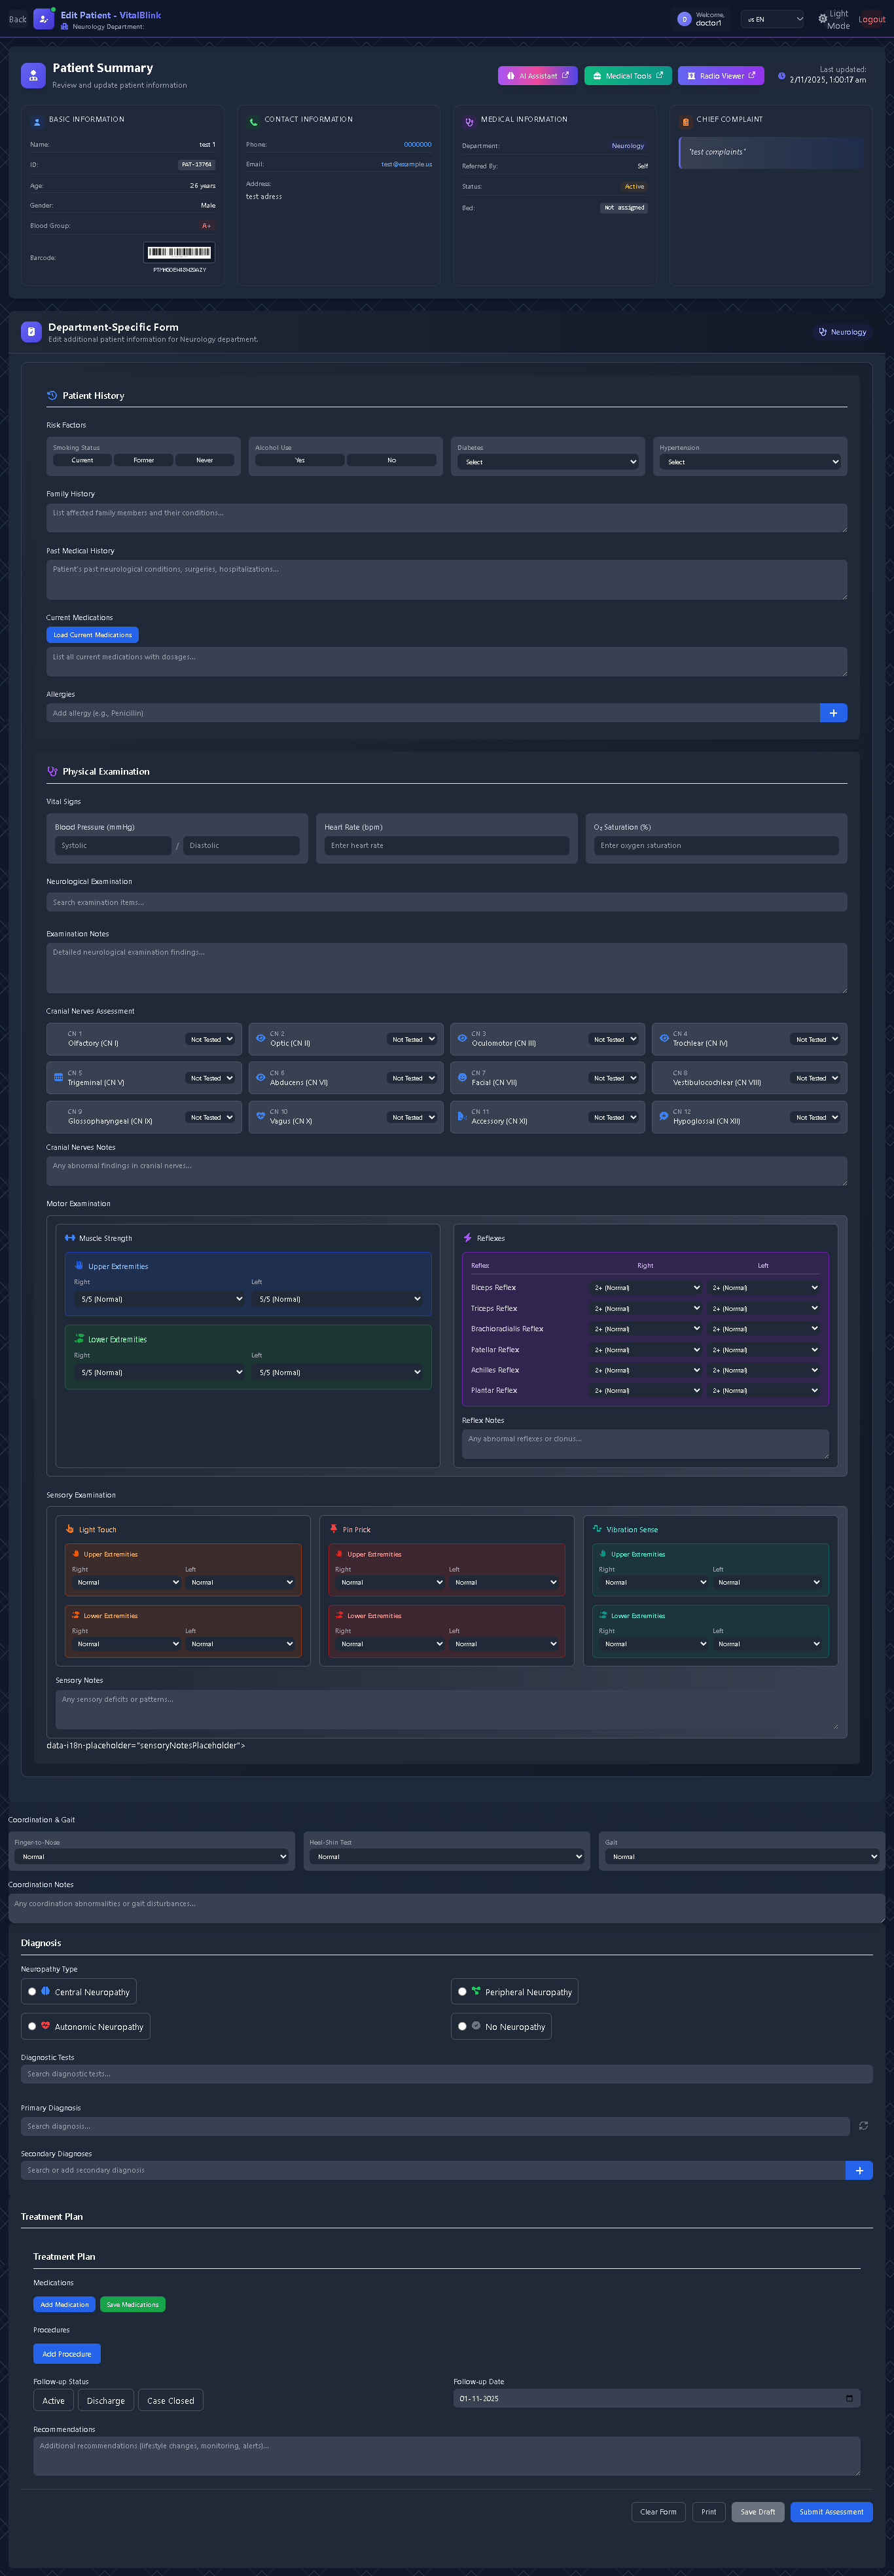Open the calendar icon in Follow-up Date
This screenshot has height=2576, width=894.
coord(849,2398)
